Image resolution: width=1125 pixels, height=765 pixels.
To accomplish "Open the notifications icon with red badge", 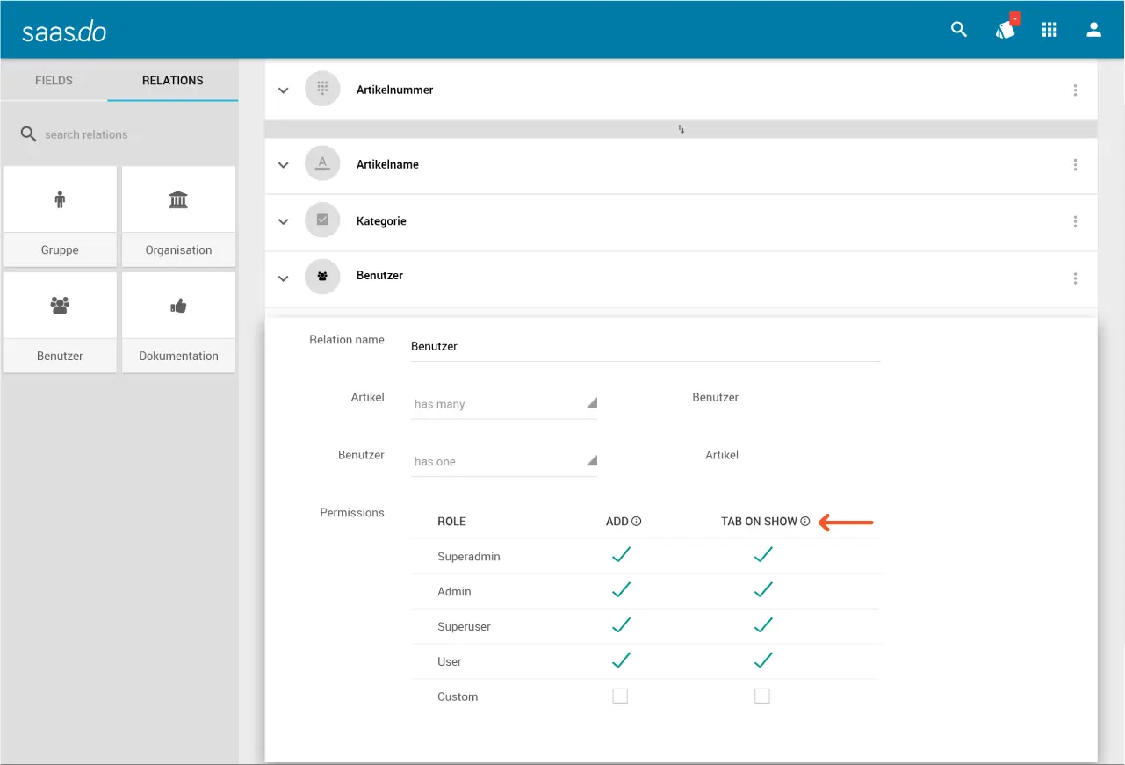I will (x=1006, y=30).
